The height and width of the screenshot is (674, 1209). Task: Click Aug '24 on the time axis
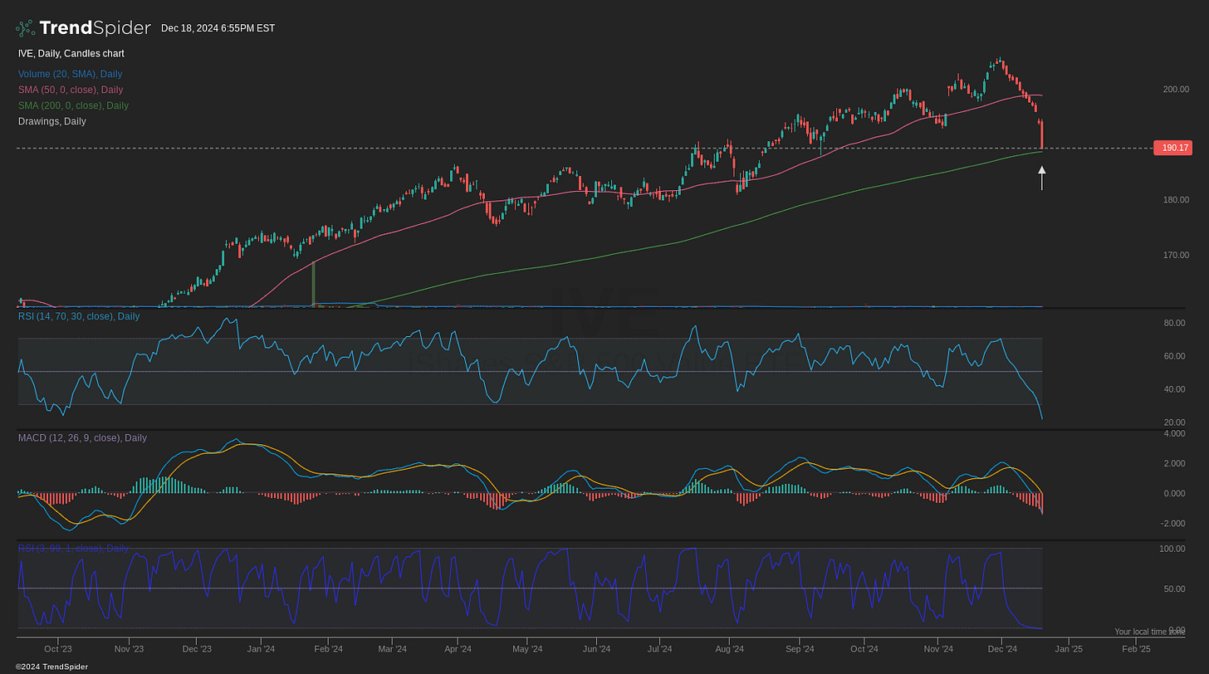tap(729, 648)
